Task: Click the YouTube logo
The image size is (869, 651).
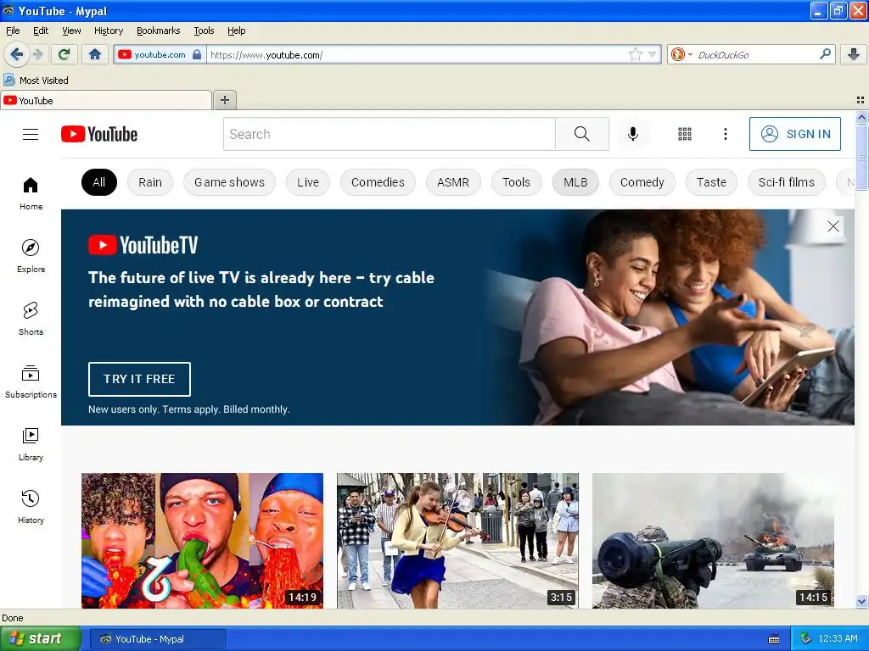Action: click(99, 134)
